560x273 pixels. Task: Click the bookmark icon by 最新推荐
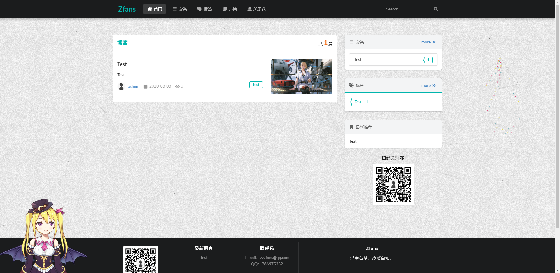click(x=351, y=127)
